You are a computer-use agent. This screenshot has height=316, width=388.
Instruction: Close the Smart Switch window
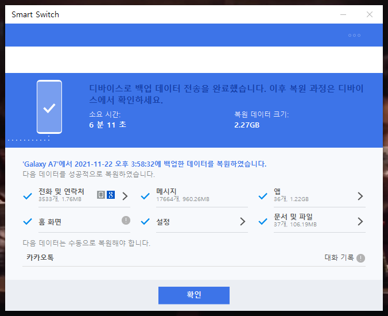tap(370, 14)
